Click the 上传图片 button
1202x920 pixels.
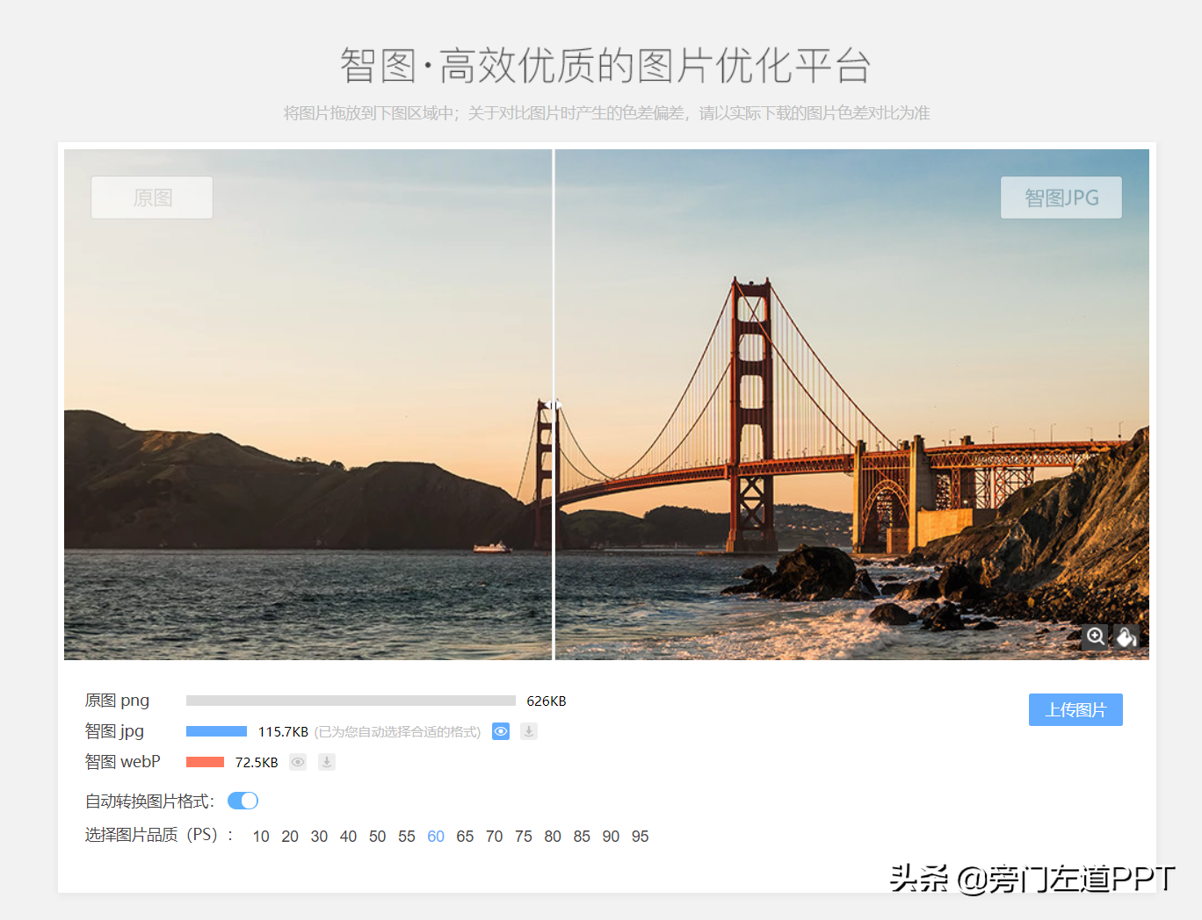pyautogui.click(x=1075, y=709)
